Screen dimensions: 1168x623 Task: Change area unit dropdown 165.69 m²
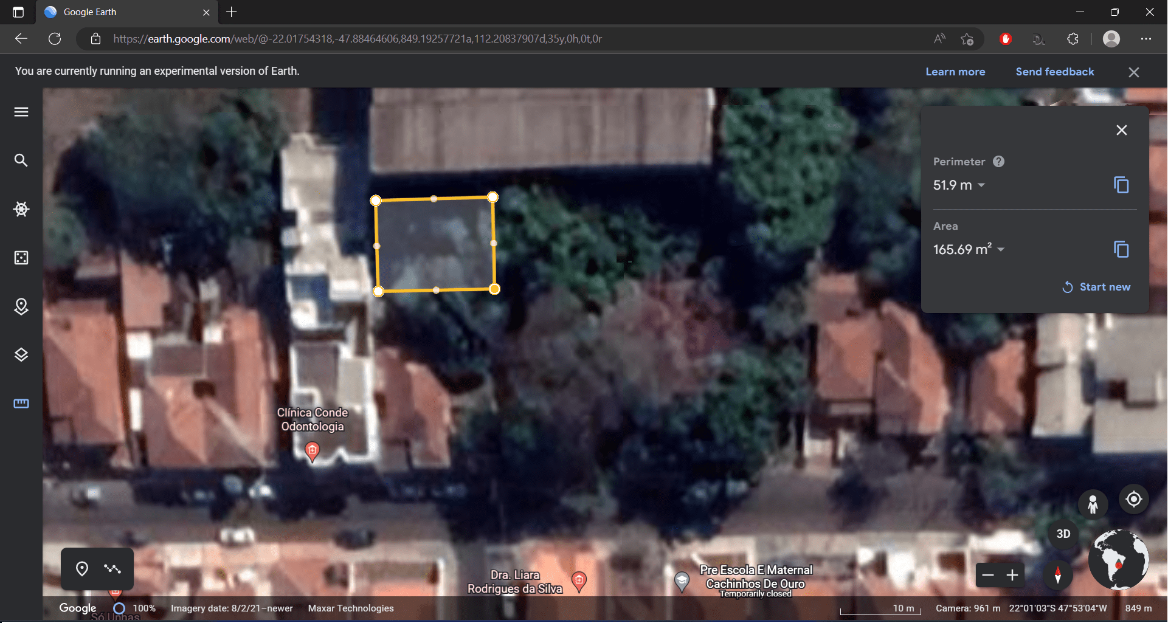click(x=969, y=249)
